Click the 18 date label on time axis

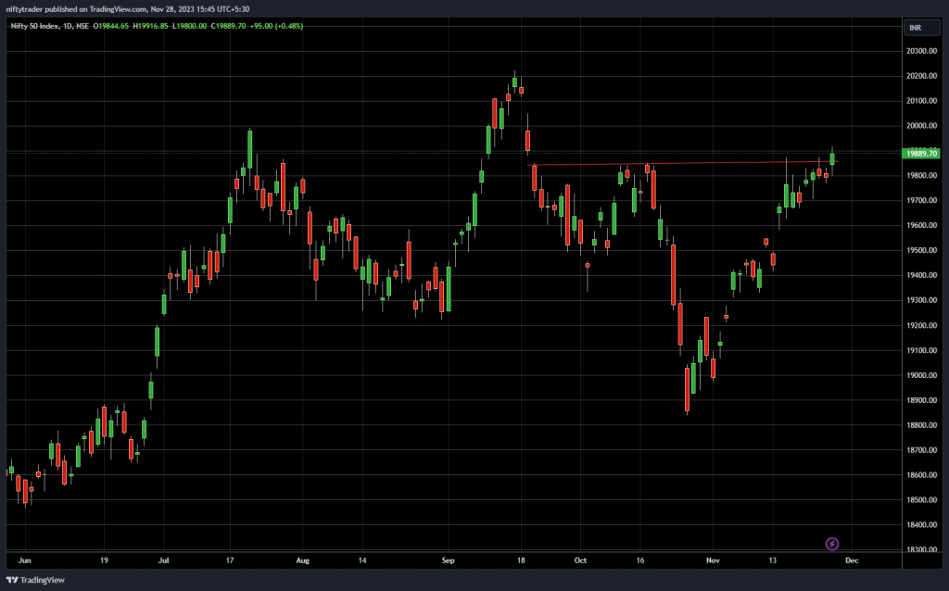[521, 560]
